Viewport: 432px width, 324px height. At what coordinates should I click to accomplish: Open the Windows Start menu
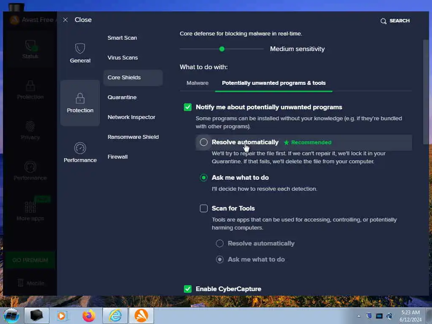[x=11, y=316]
